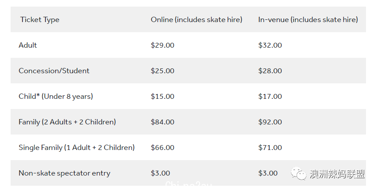This screenshot has height=191, width=377.
Task: Click the WeChat logo icon in watermark
Action: click(298, 173)
